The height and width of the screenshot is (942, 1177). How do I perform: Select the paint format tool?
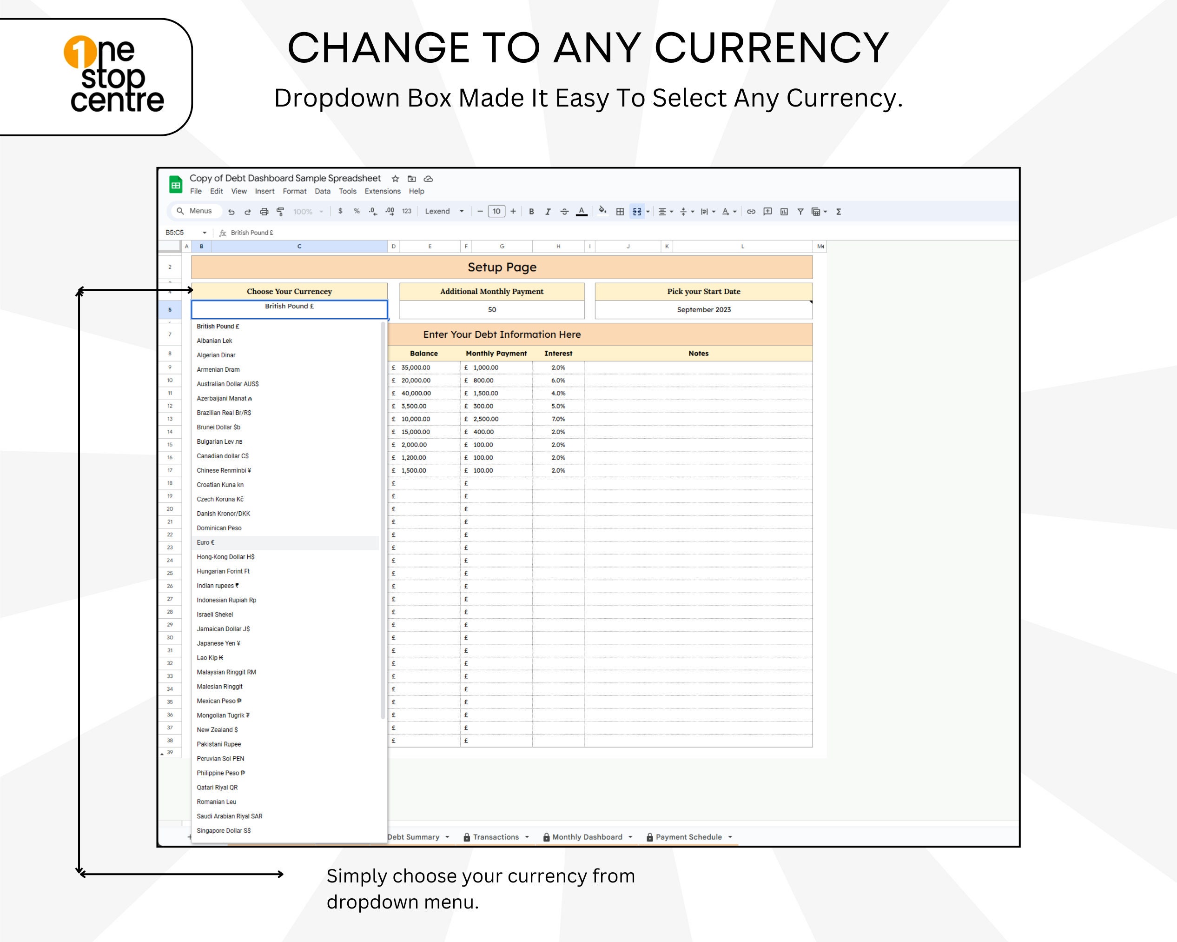280,212
